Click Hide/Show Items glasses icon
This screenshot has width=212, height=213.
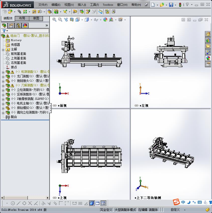point(96,20)
